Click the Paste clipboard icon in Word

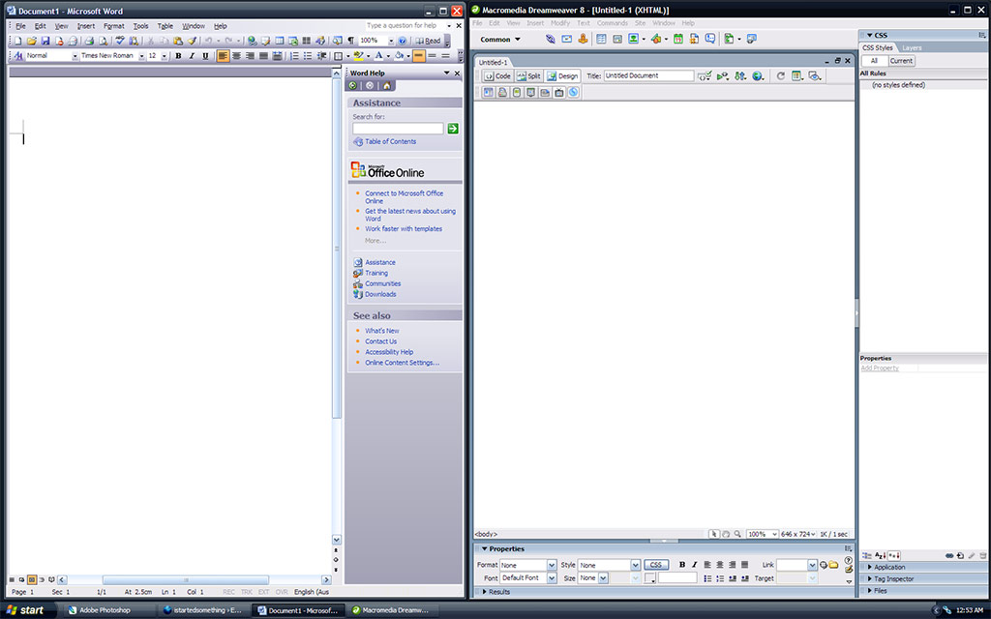tap(178, 41)
